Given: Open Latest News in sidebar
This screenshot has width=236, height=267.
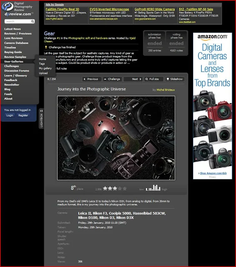Looking at the screenshot, I should pos(13,29).
